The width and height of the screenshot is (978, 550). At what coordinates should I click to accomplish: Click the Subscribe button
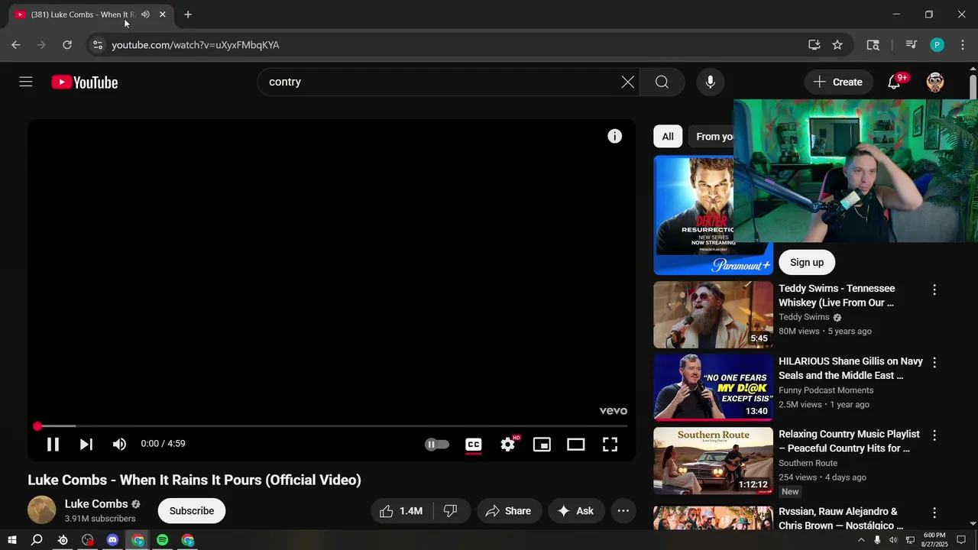[x=192, y=511]
